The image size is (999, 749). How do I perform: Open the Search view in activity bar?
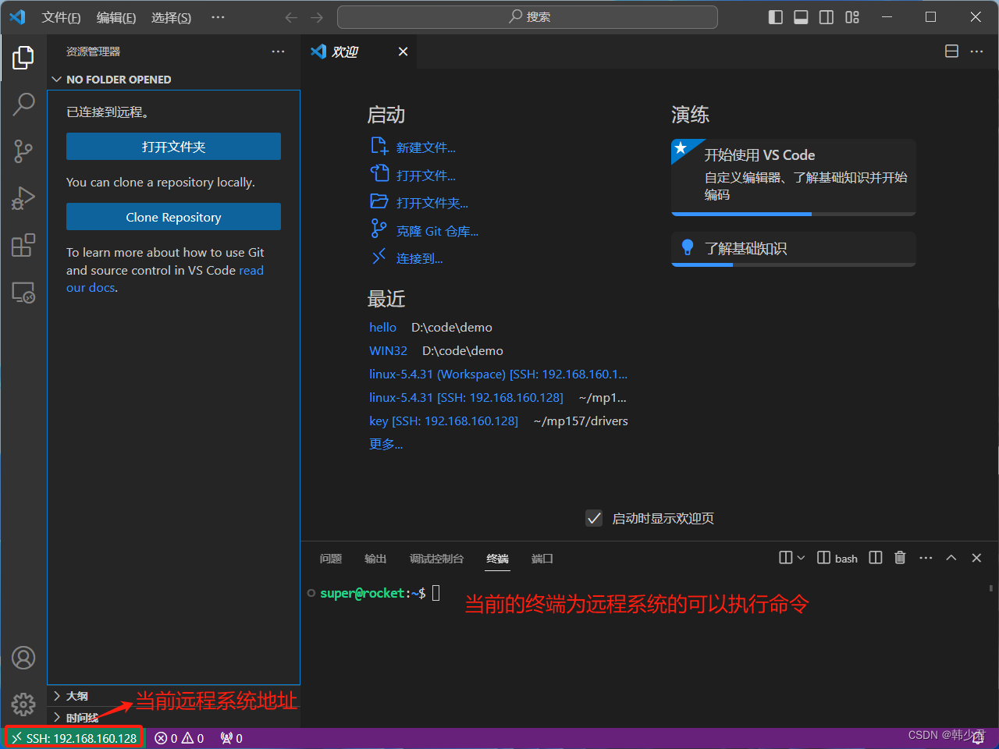(x=23, y=104)
